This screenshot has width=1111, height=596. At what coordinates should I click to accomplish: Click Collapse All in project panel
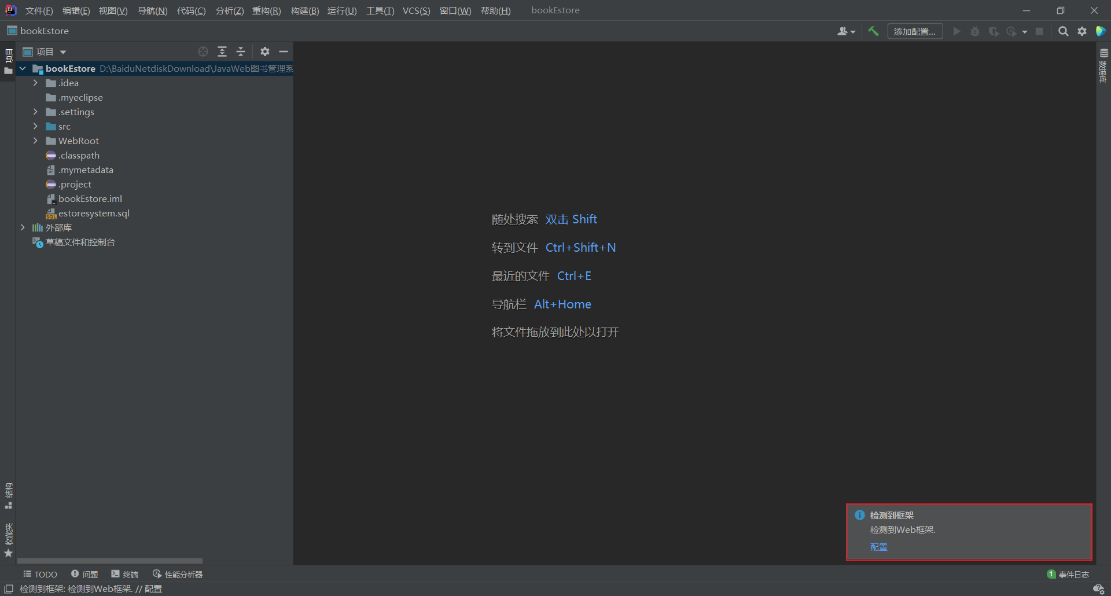coord(241,51)
